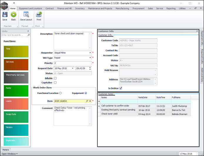
Task: Open the Loans function tile
Action: (x=16, y=104)
